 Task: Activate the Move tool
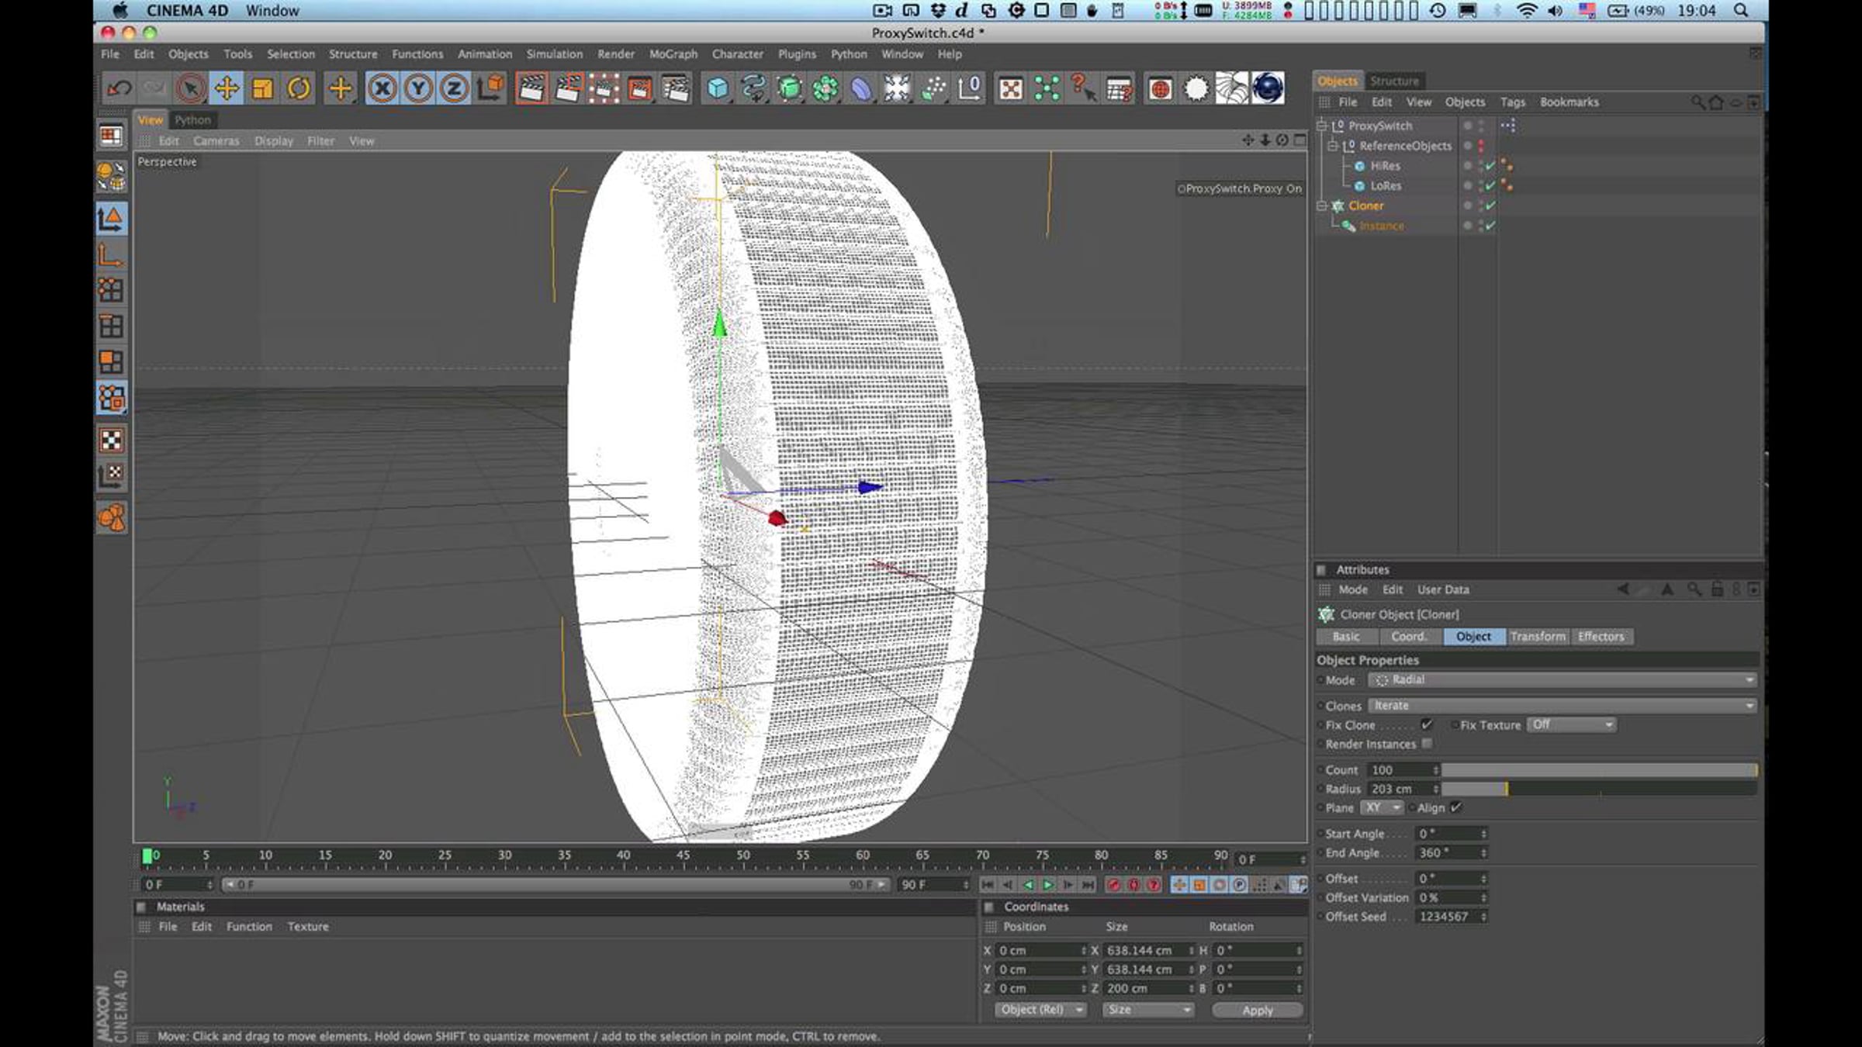(227, 88)
